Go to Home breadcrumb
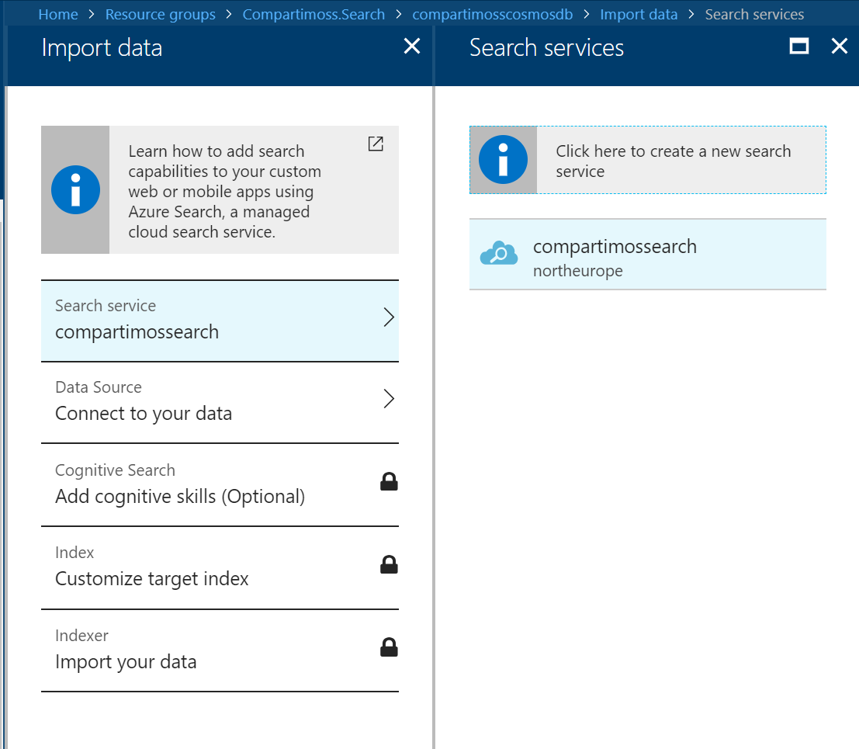This screenshot has width=859, height=749. pyautogui.click(x=58, y=14)
